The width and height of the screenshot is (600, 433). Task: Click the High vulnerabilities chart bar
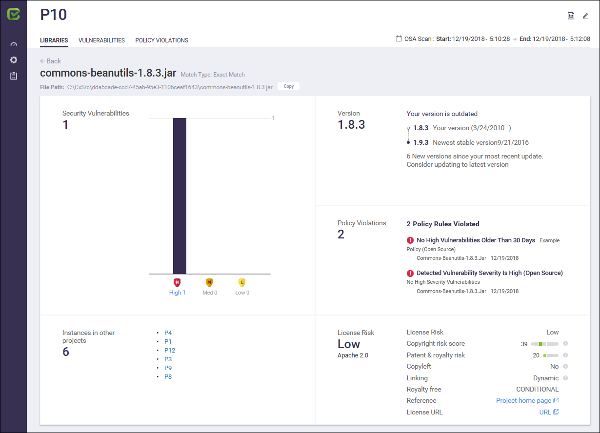point(180,196)
